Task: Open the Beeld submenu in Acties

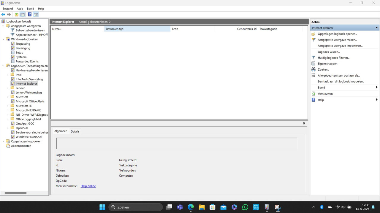Action: click(x=345, y=88)
